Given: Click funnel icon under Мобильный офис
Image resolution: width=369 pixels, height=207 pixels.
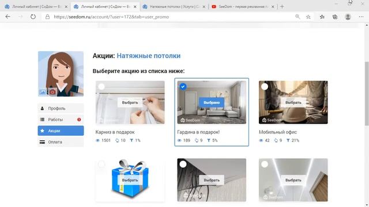Looking at the screenshot, I should (288, 140).
